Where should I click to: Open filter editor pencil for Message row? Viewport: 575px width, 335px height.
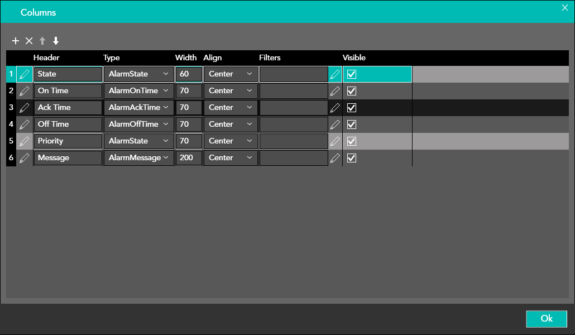(x=335, y=158)
